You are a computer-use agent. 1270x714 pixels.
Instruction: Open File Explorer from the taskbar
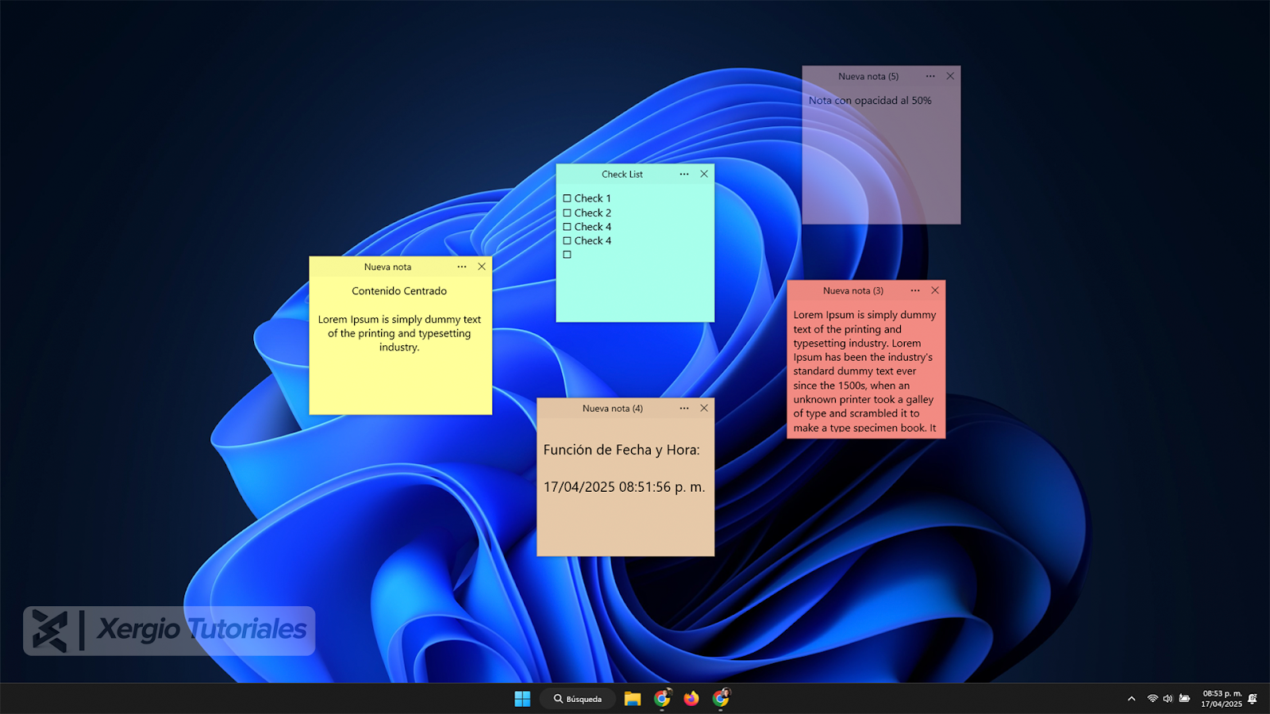click(632, 699)
